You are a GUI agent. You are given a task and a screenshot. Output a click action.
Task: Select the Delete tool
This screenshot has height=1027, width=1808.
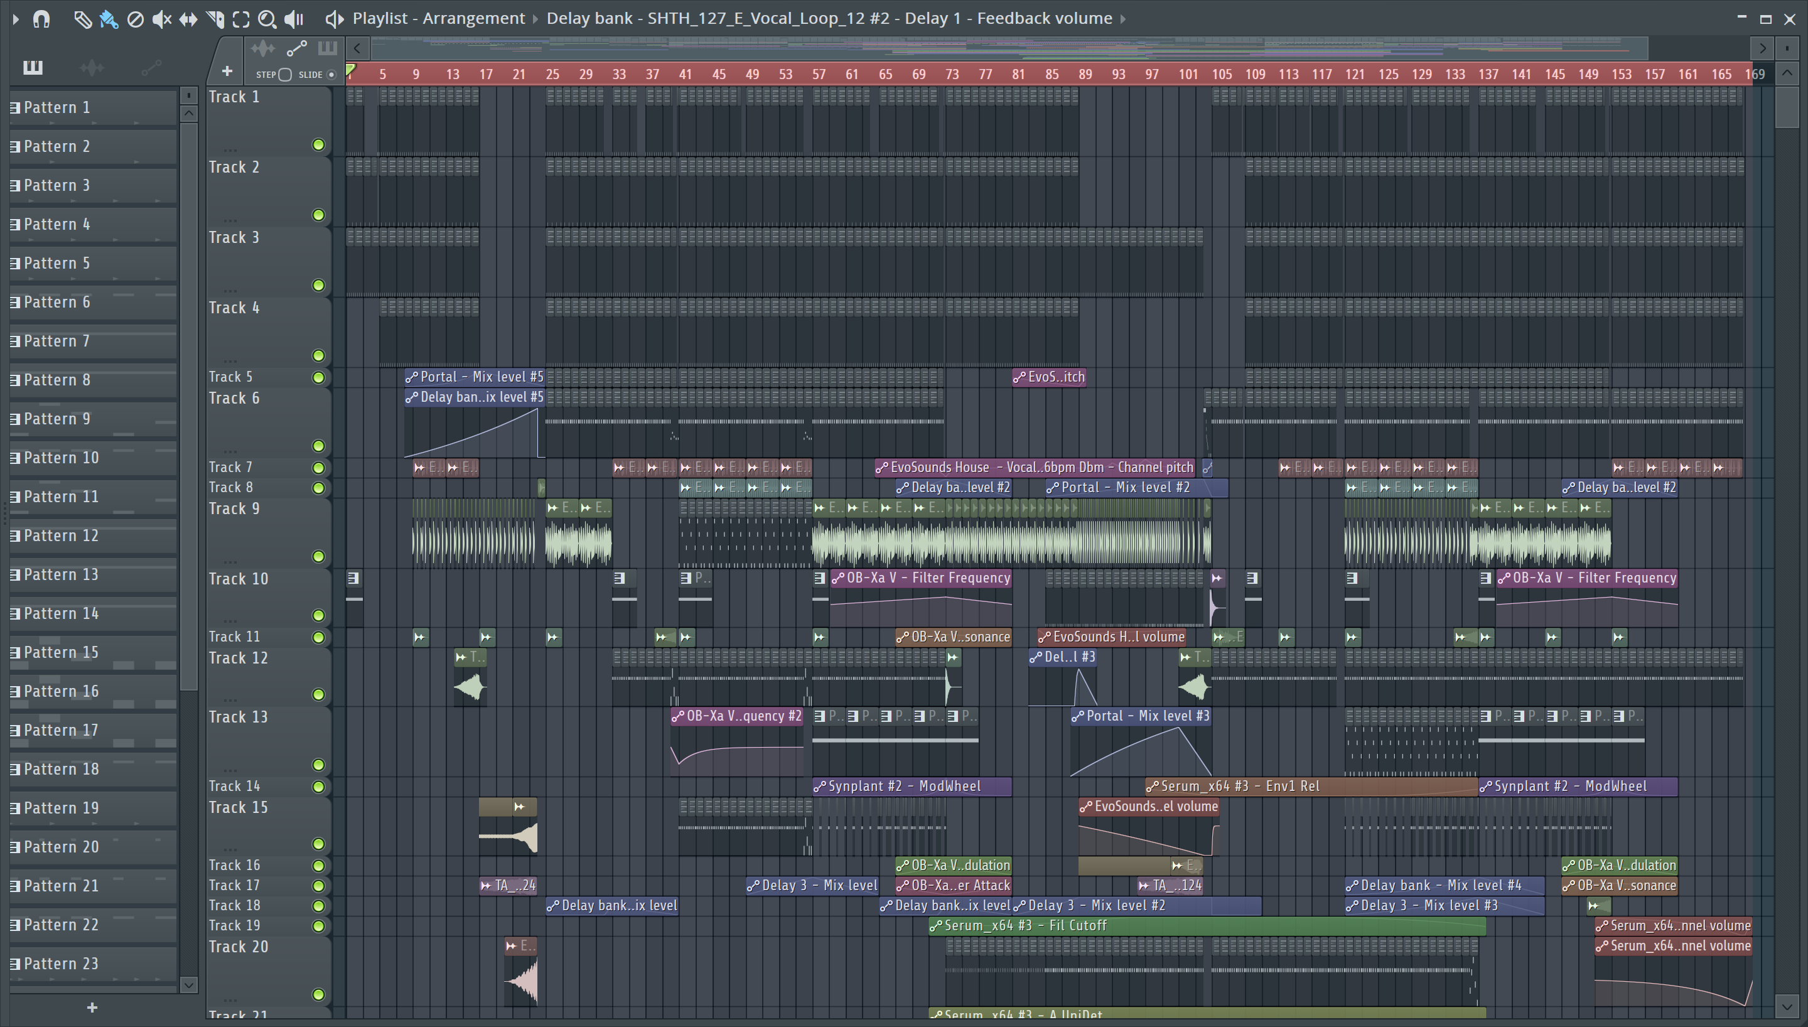coord(136,19)
